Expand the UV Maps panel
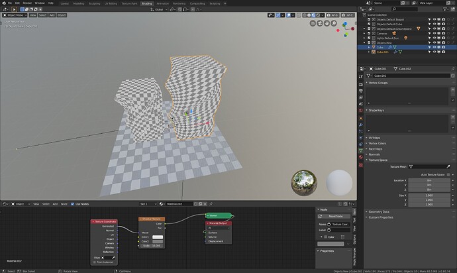 coord(374,138)
